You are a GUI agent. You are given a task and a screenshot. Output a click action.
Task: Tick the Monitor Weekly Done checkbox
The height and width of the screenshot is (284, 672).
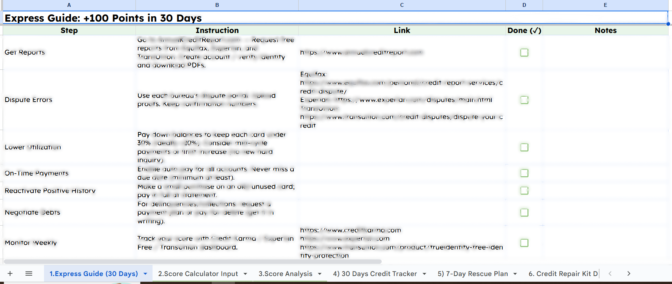524,243
